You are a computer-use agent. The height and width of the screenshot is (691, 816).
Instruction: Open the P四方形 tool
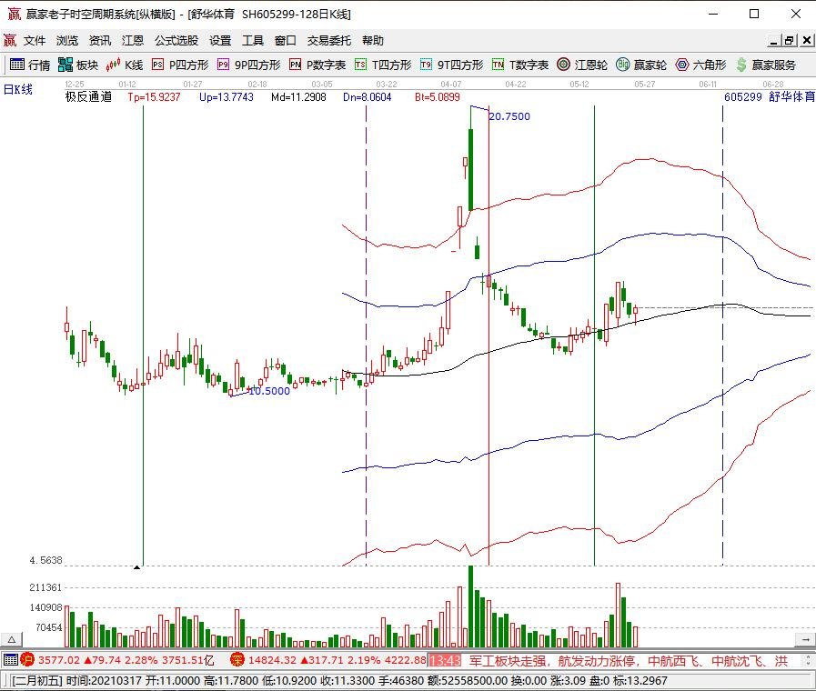[x=180, y=65]
